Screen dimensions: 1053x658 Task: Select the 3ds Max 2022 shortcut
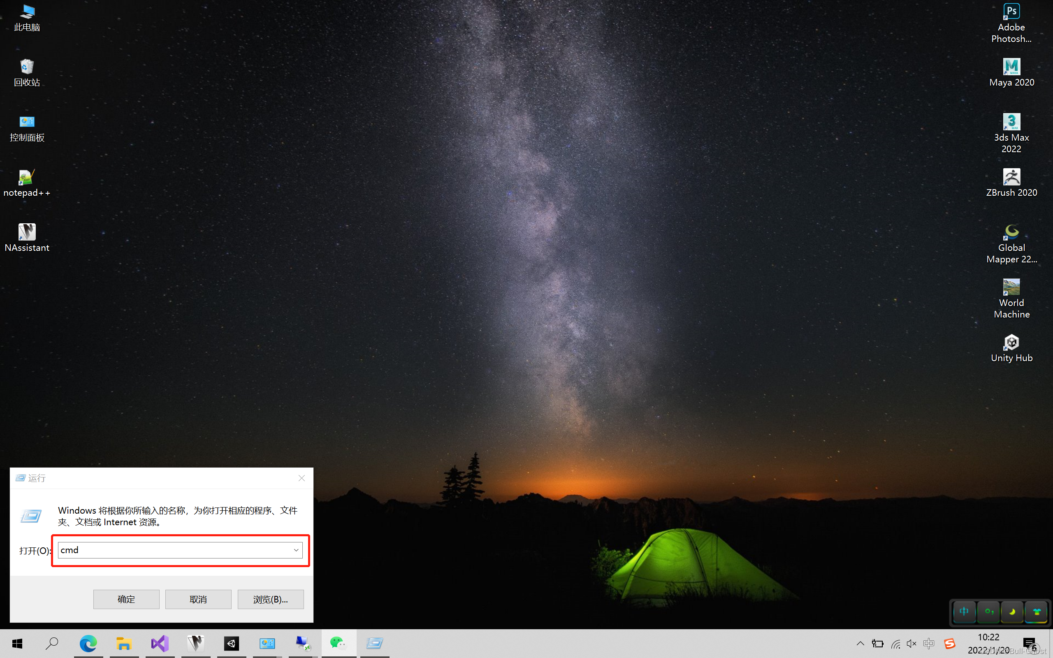1011,132
